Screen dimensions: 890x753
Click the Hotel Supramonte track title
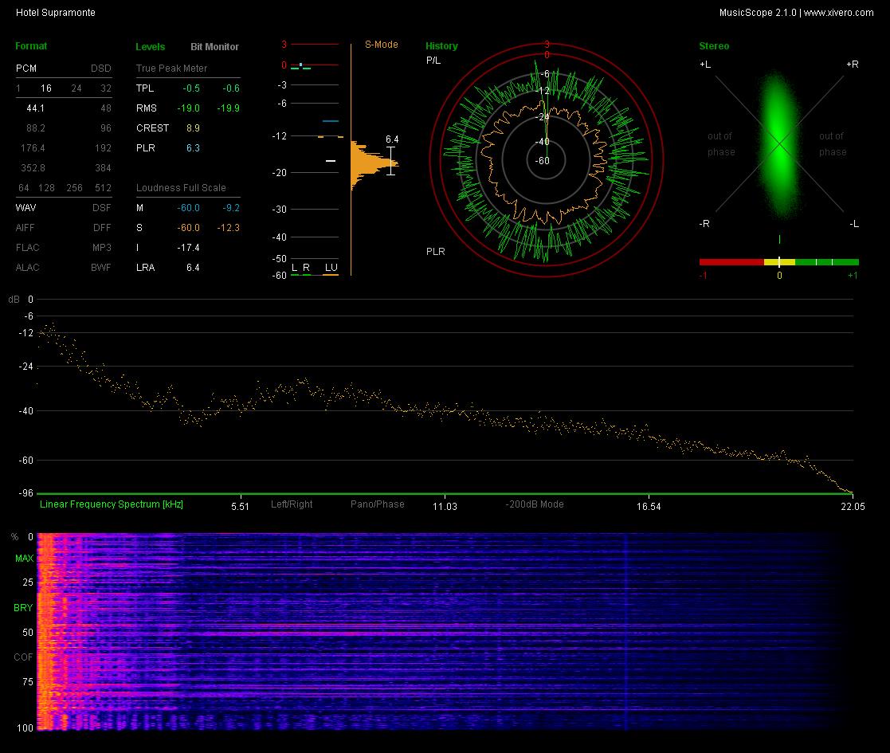click(56, 13)
